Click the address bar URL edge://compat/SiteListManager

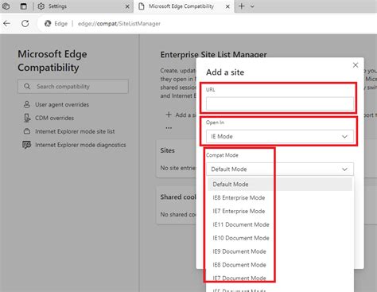pos(119,24)
